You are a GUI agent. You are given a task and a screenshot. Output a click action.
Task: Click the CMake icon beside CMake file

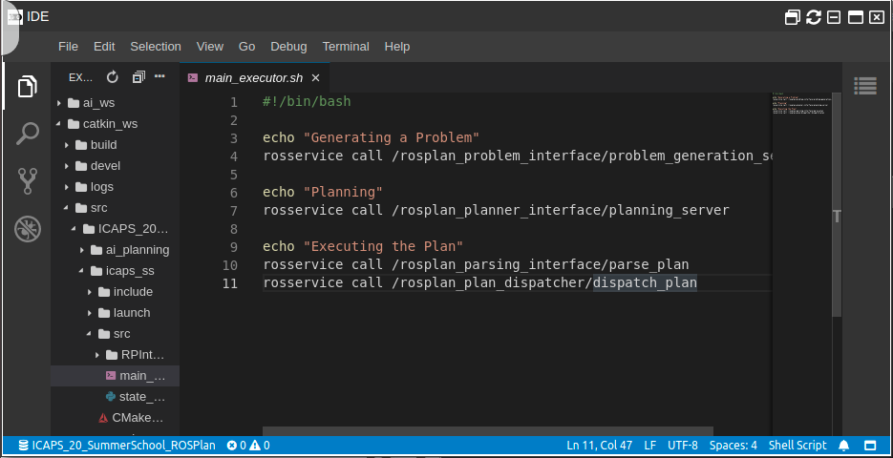pos(103,418)
